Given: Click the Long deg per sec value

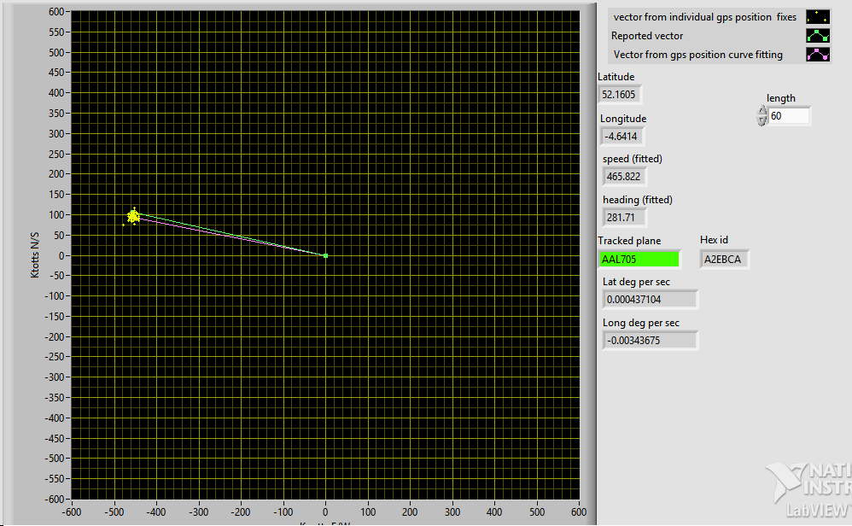Looking at the screenshot, I should pos(649,341).
